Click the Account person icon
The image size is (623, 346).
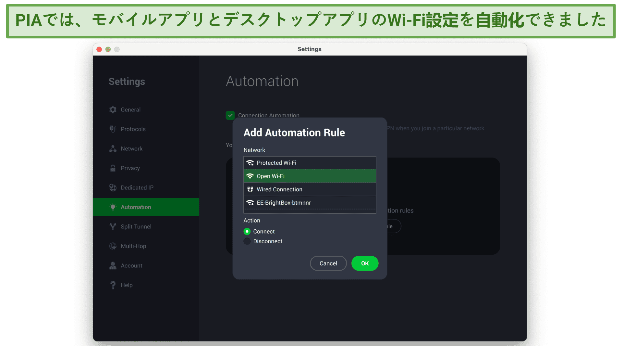(113, 266)
